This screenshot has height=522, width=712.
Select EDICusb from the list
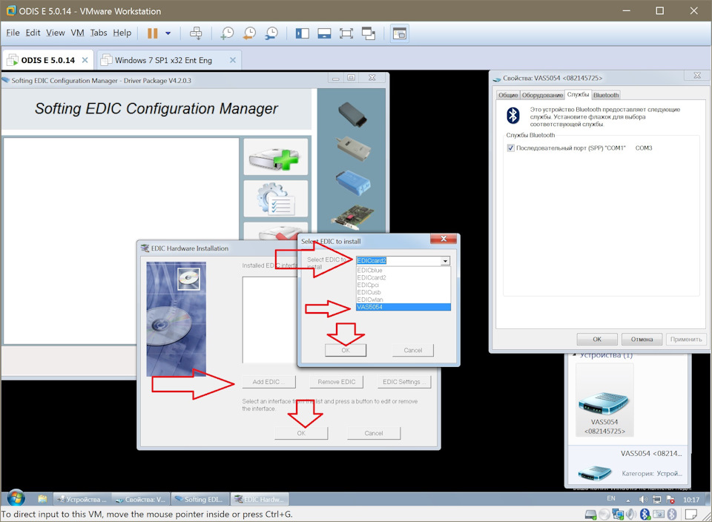pos(403,292)
